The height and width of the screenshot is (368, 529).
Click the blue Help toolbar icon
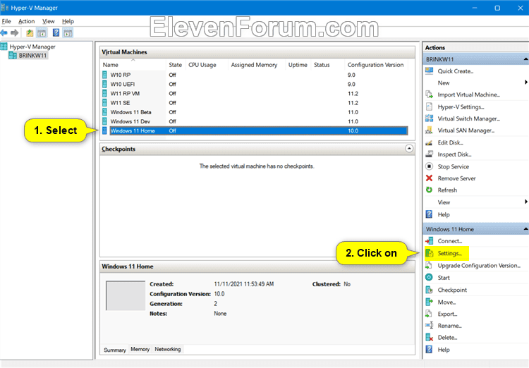pyautogui.click(x=56, y=32)
